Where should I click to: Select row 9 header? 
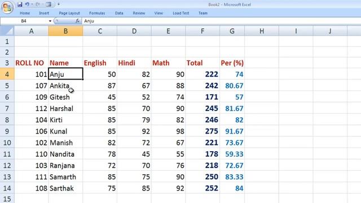point(7,131)
